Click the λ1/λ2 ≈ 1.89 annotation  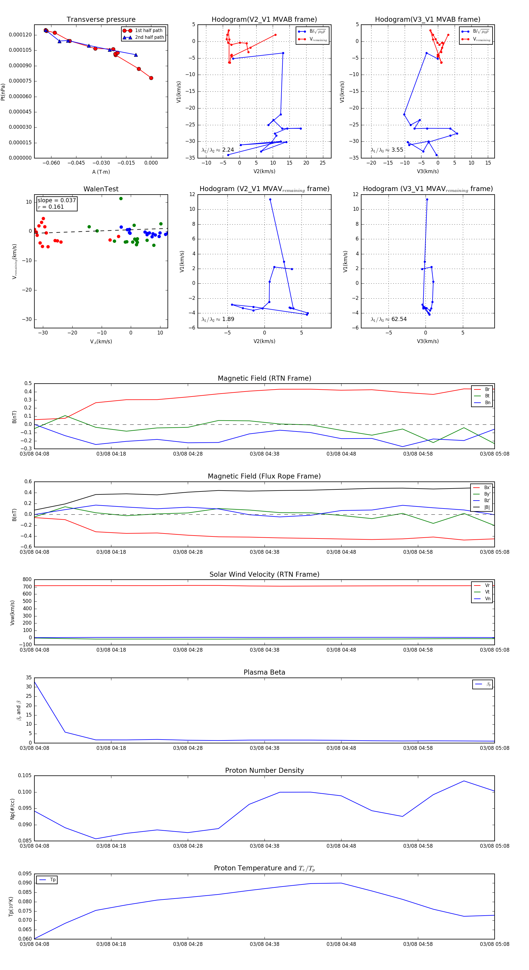pyautogui.click(x=217, y=319)
